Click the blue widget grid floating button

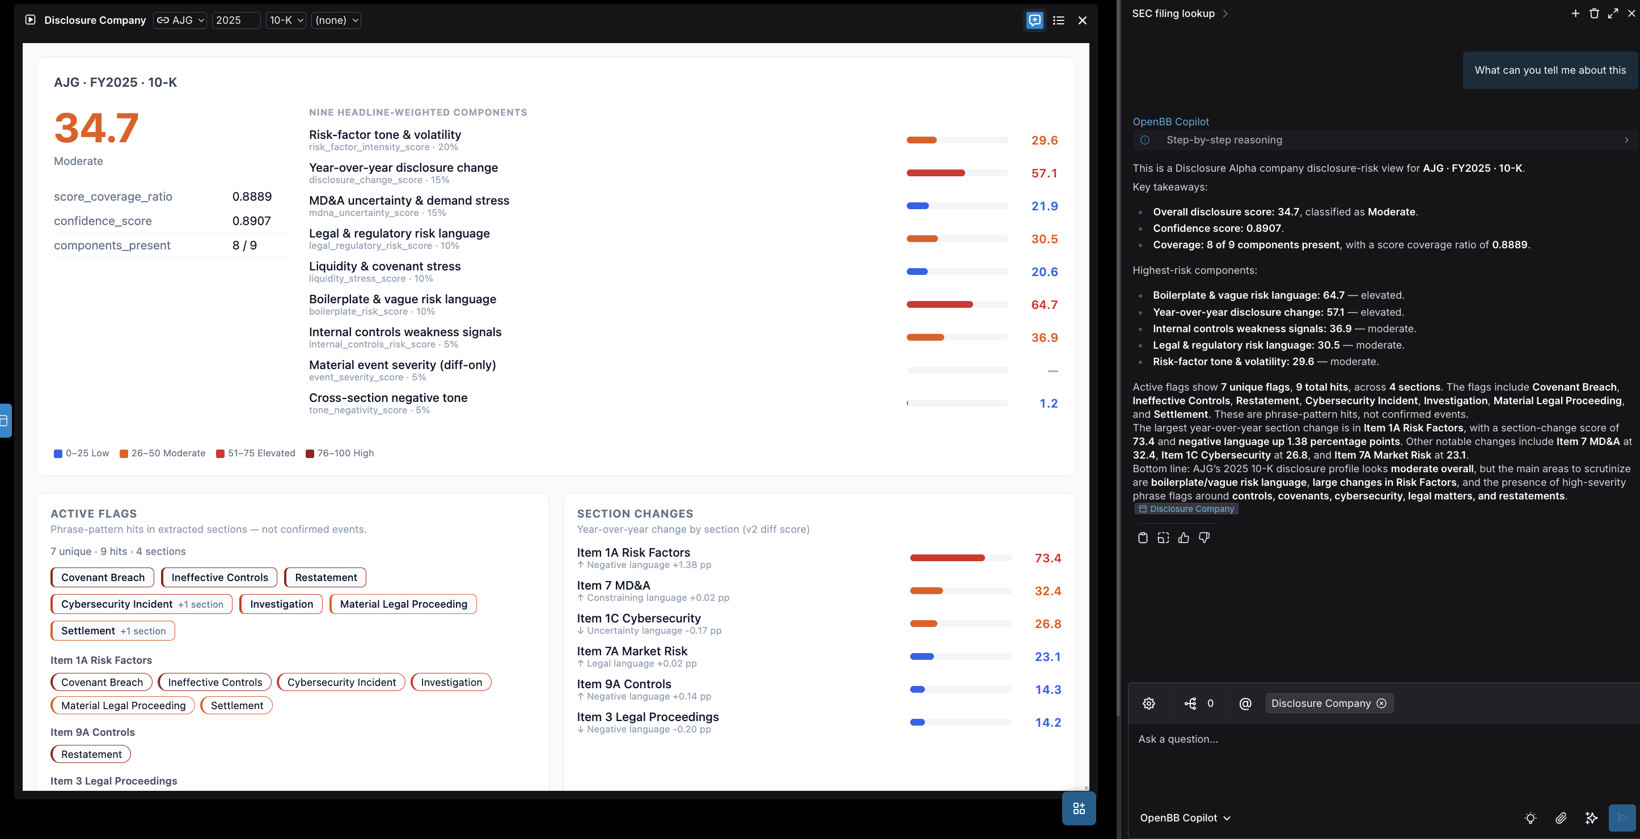point(1079,808)
